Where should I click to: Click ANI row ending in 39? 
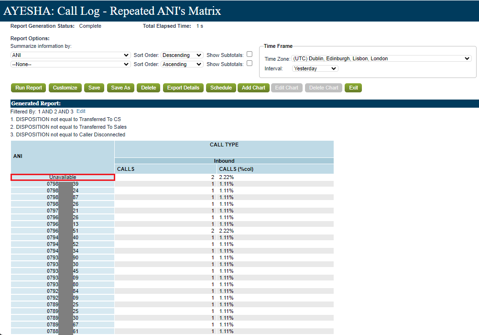tap(63, 184)
